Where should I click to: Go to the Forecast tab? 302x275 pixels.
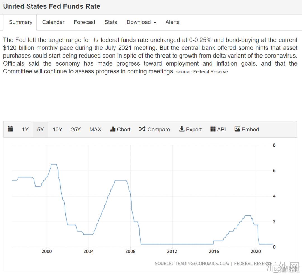(x=84, y=22)
